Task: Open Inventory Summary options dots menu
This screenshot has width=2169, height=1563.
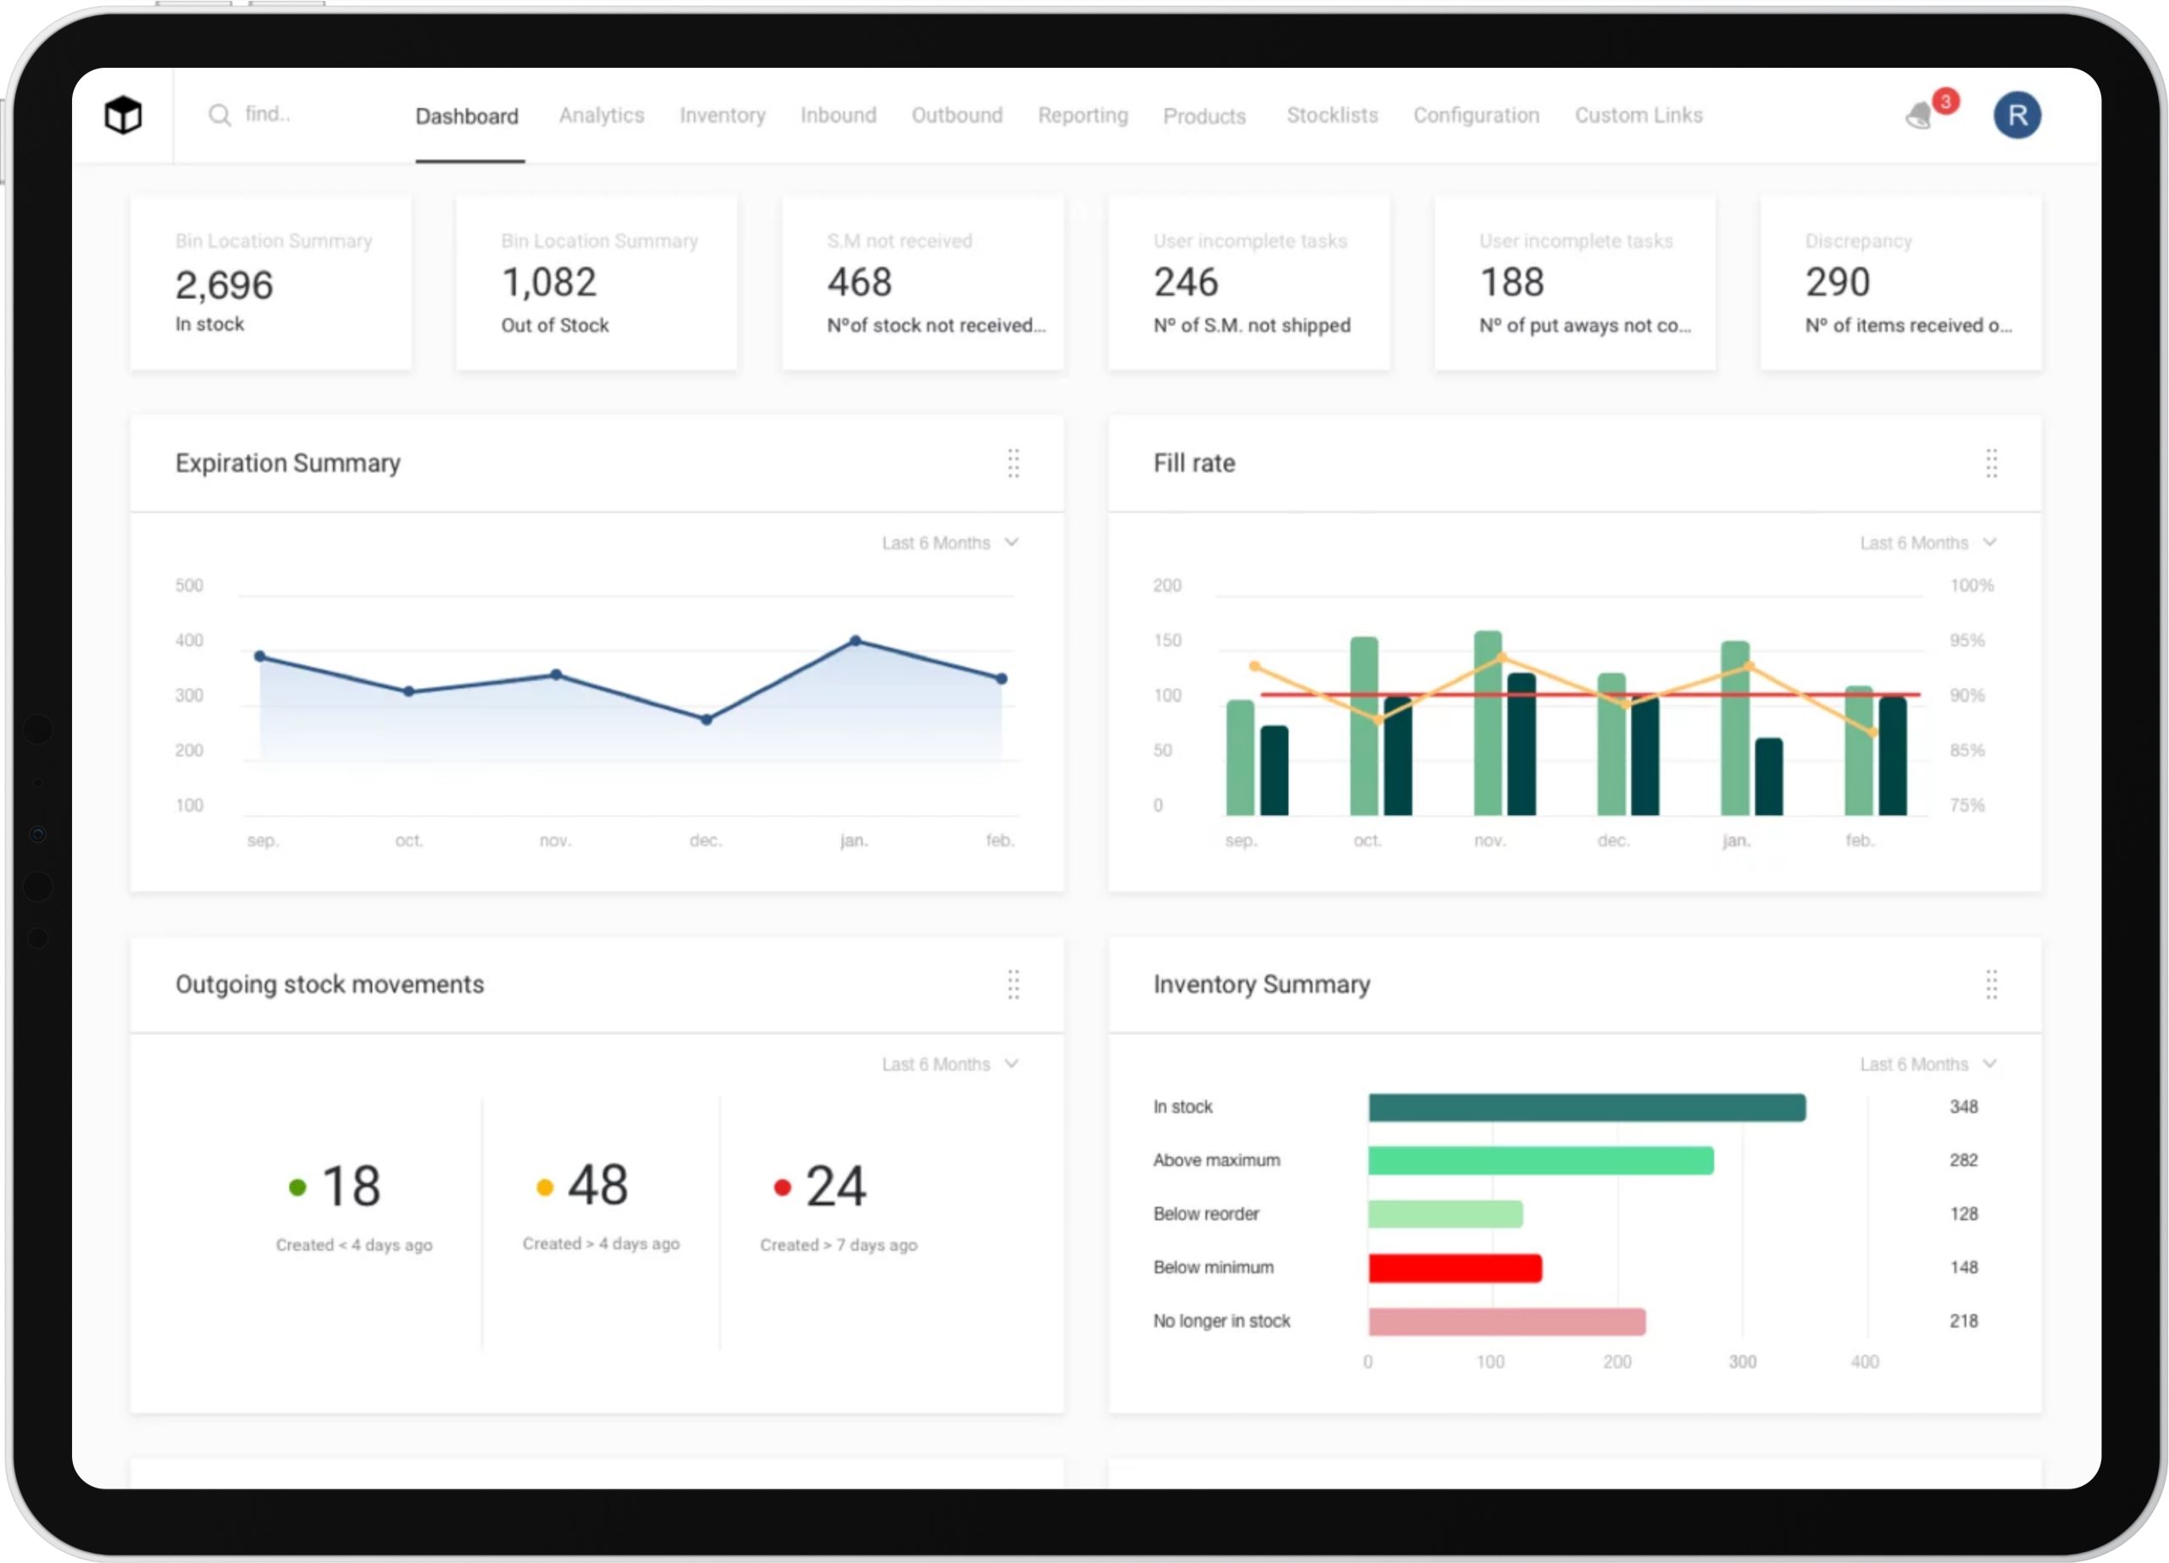Action: point(1990,984)
